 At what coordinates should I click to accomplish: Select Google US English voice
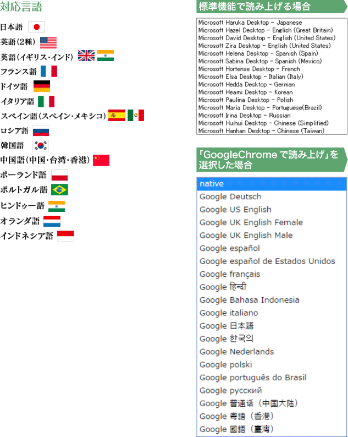click(x=272, y=210)
